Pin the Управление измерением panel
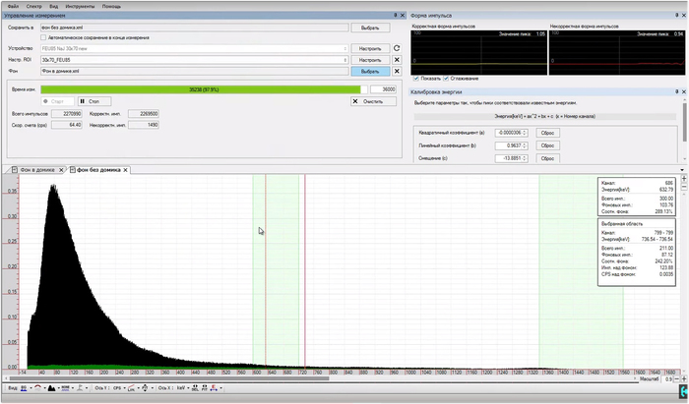Viewport: 689px width, 404px height. [x=397, y=17]
